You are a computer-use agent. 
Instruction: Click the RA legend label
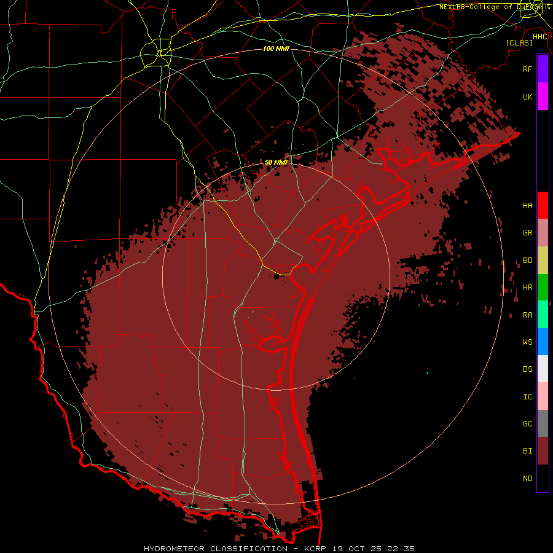528,315
